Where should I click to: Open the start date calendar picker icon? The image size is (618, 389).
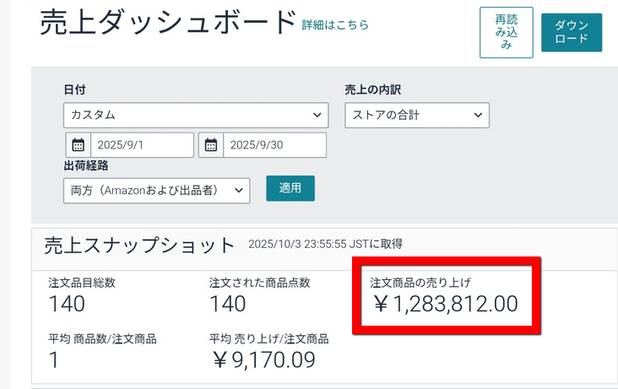tap(78, 145)
